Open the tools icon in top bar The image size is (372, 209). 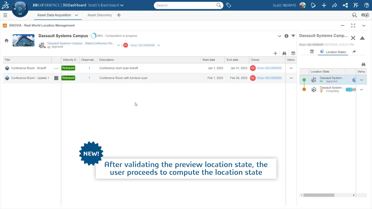click(x=356, y=5)
